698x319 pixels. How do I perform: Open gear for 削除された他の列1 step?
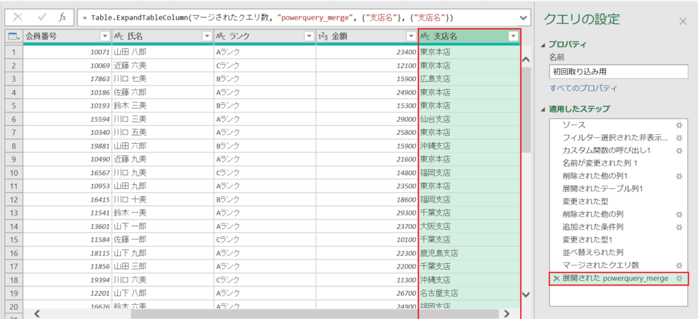pyautogui.click(x=679, y=176)
